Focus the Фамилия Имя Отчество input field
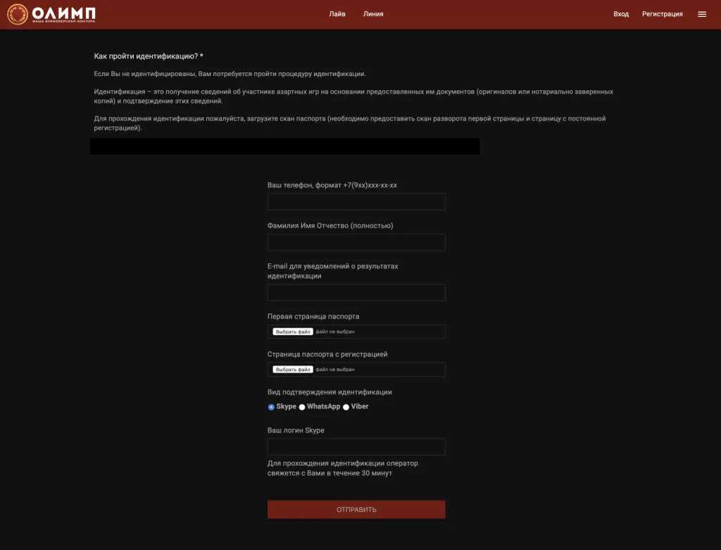Viewport: 721px width, 550px height. click(356, 242)
